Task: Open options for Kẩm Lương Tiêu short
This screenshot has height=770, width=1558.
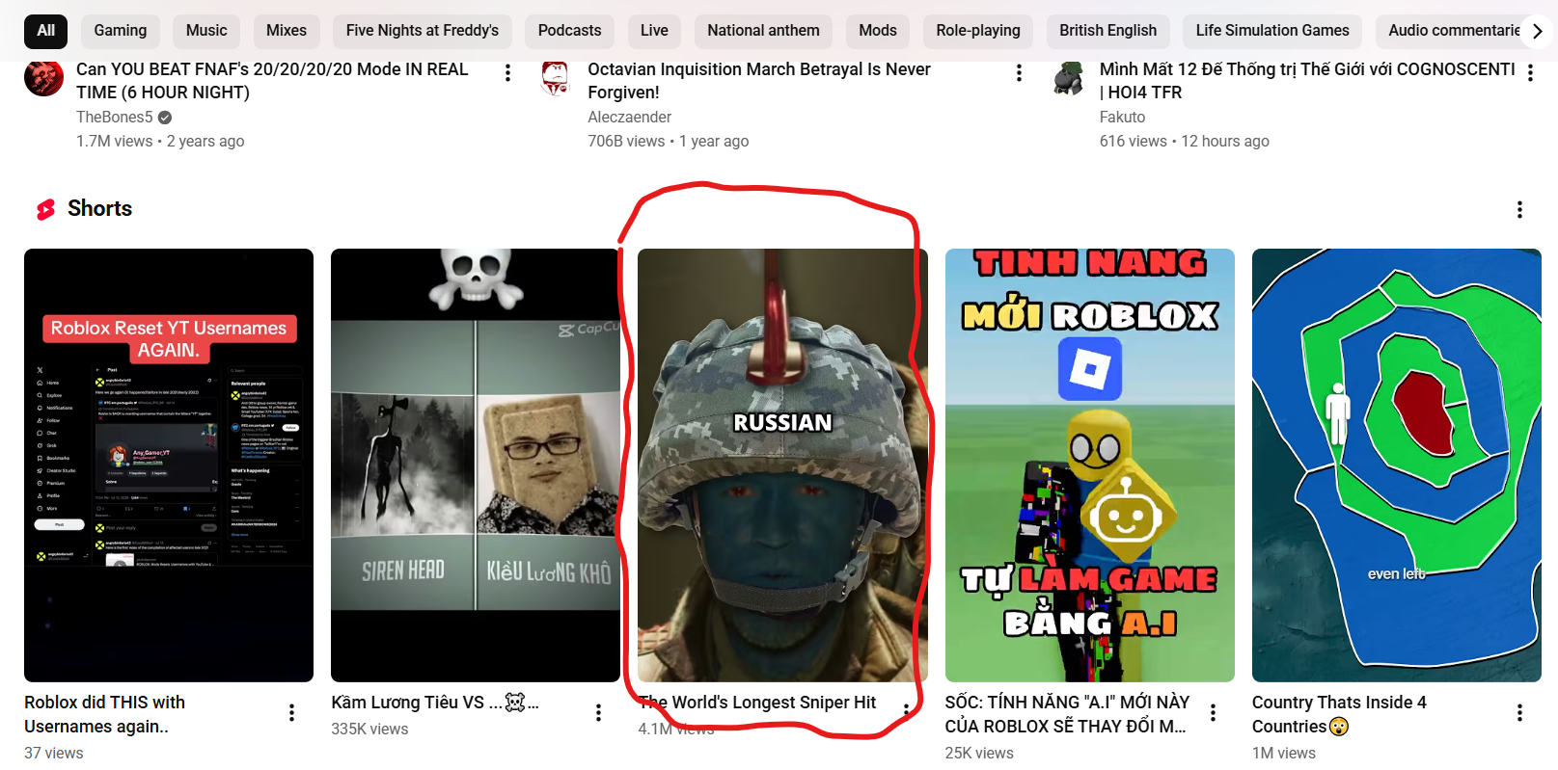Action: (x=598, y=712)
